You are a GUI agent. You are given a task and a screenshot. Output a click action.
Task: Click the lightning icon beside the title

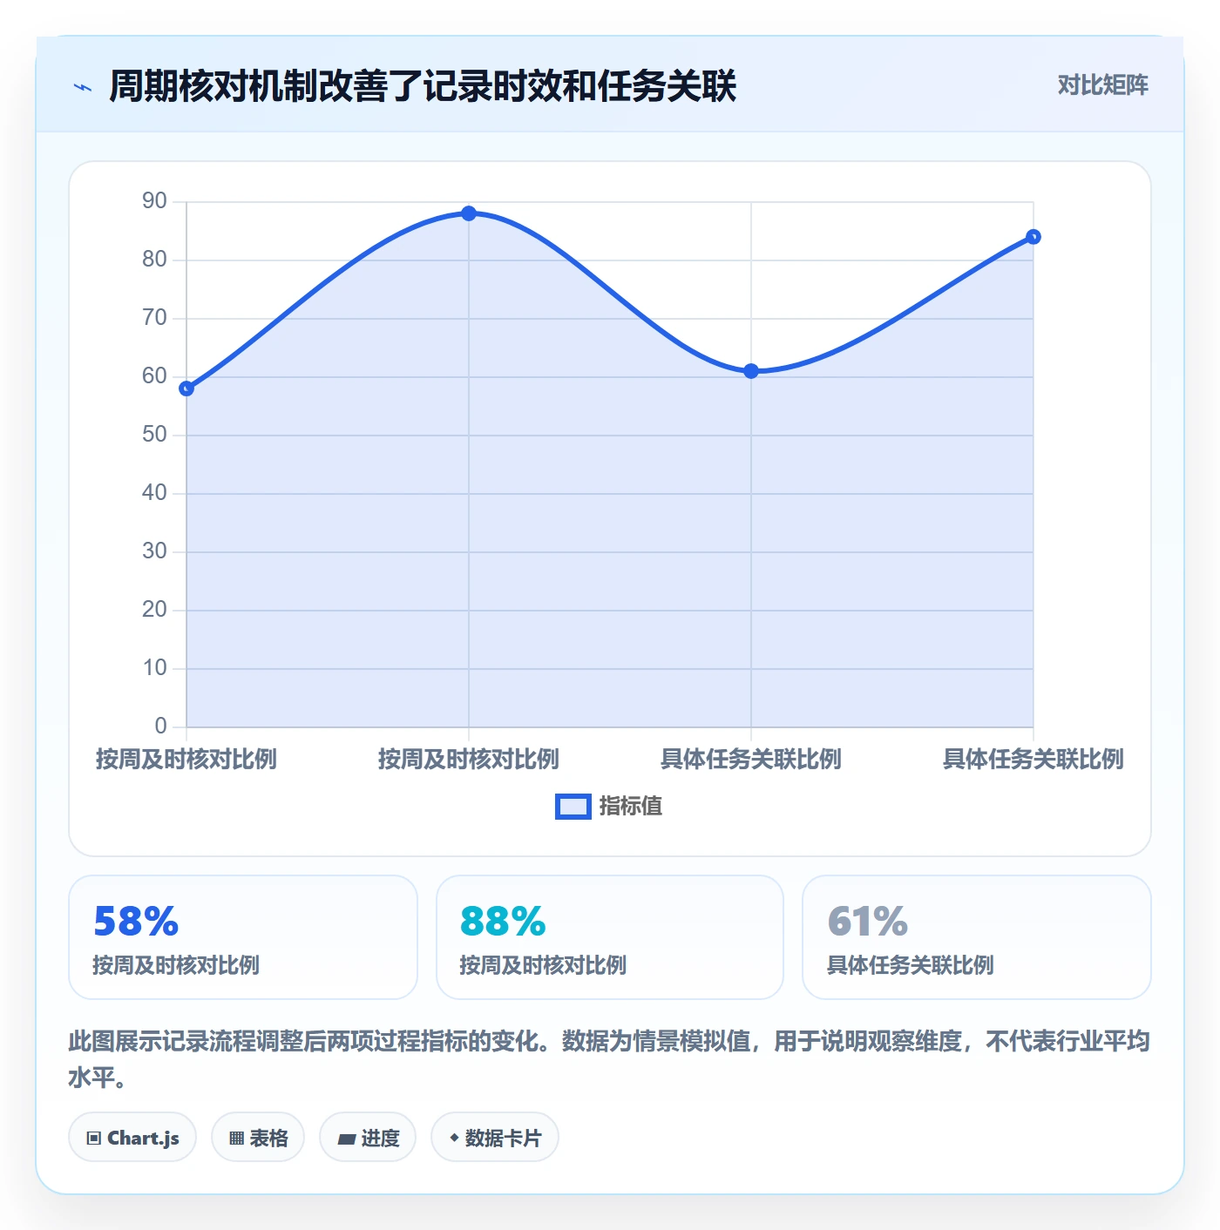tap(82, 87)
